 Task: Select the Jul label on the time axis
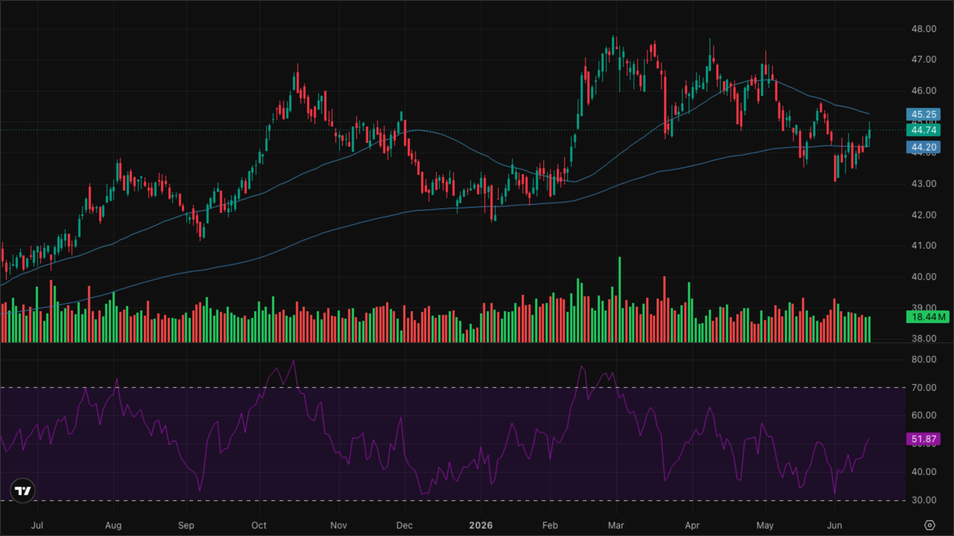[x=37, y=525]
